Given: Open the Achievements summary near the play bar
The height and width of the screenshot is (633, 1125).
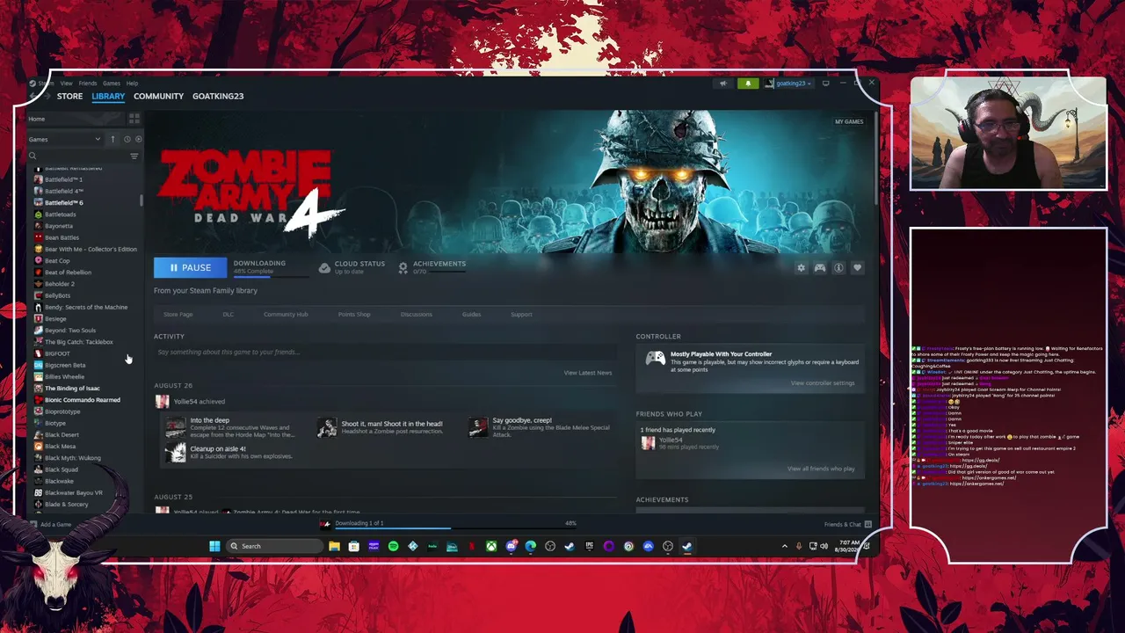Looking at the screenshot, I should point(432,267).
